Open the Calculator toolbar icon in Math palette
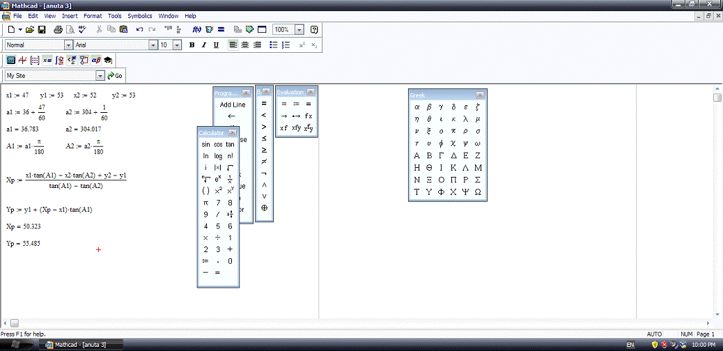This screenshot has width=723, height=351. click(10, 60)
